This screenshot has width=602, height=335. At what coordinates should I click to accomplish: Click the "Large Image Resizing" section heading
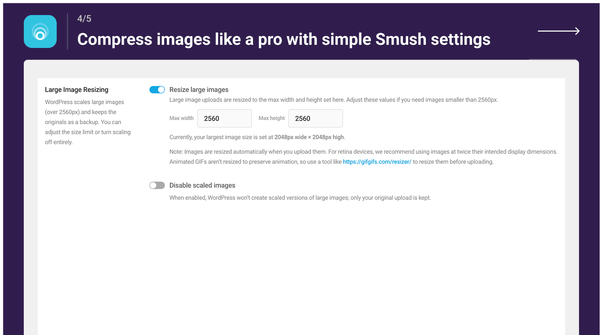tap(77, 90)
